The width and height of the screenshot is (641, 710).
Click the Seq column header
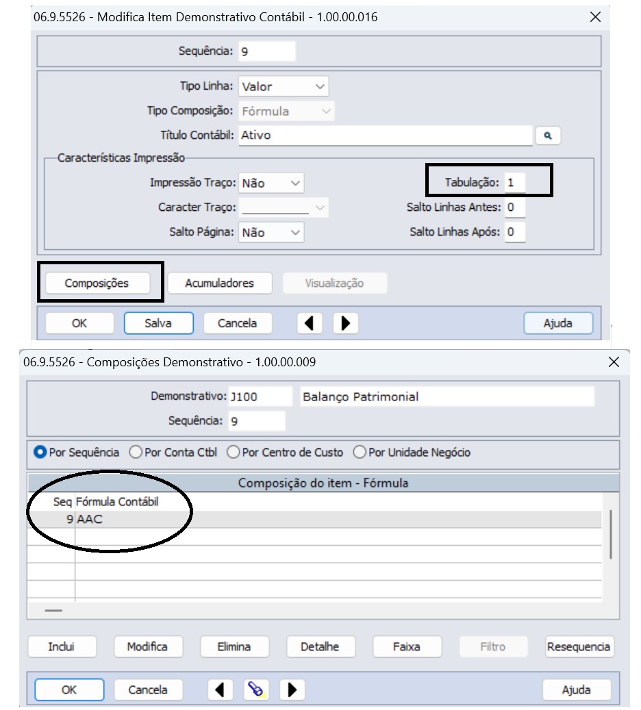tap(62, 502)
